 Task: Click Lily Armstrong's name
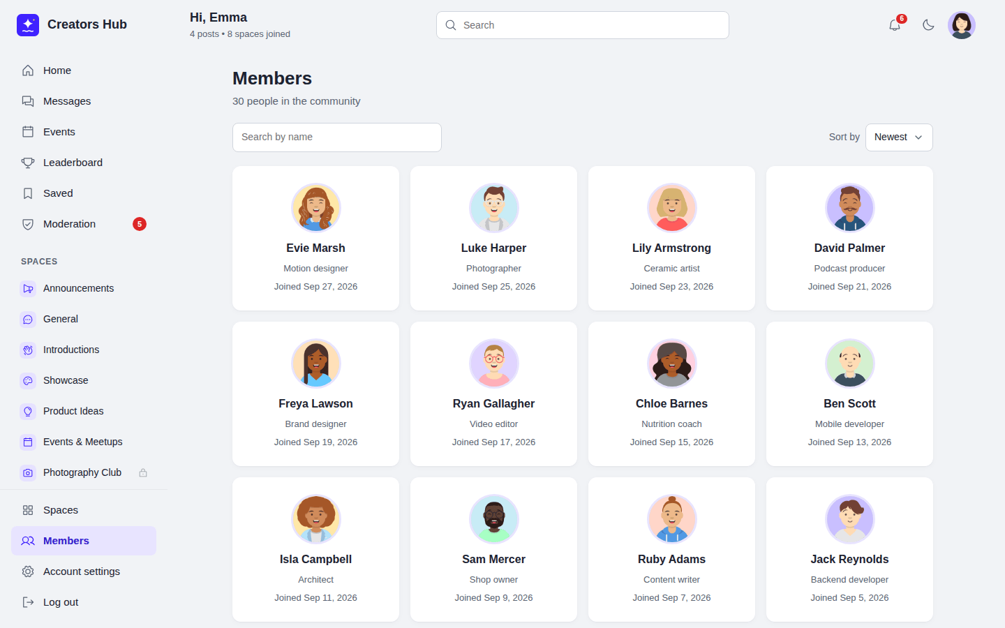(x=671, y=248)
